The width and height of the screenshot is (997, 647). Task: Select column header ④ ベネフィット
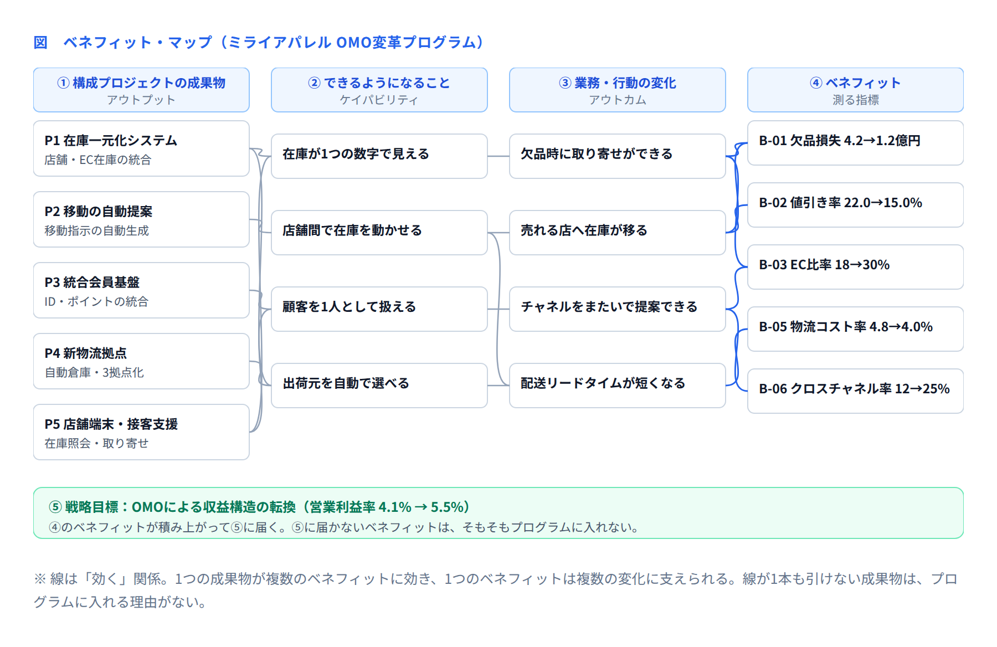click(856, 90)
